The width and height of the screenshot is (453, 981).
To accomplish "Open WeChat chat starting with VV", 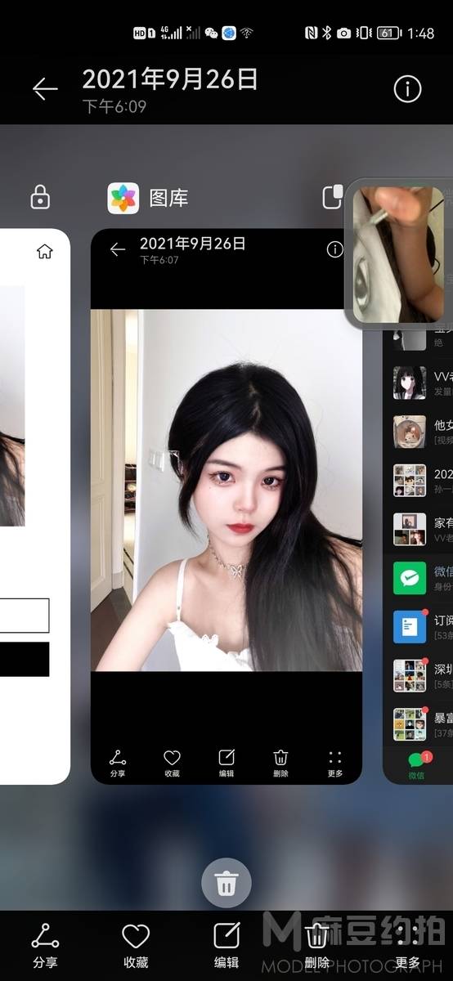I will coord(419,383).
